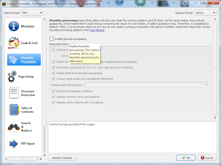
Task: Go to Page Setup section
Action: (24, 76)
